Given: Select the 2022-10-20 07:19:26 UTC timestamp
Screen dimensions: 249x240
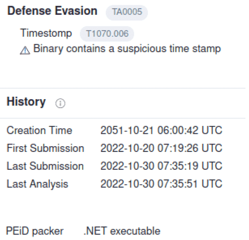Looking at the screenshot, I should [161, 148].
